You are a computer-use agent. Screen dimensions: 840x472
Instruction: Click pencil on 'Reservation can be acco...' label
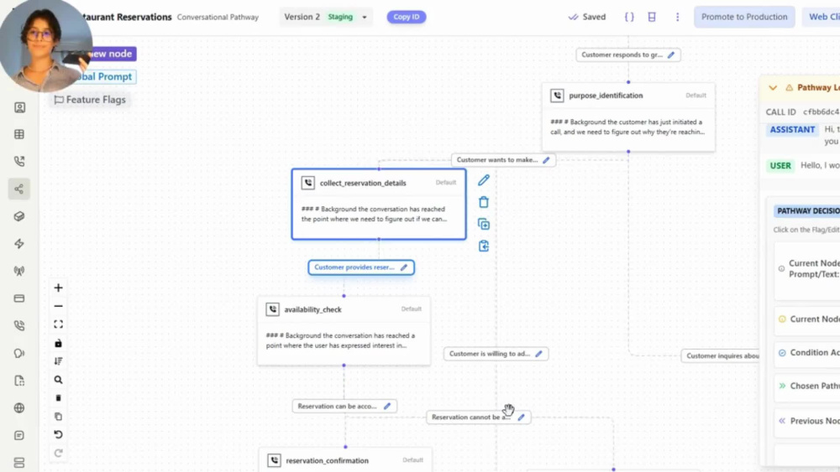(387, 407)
